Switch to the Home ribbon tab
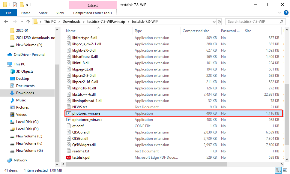 point(26,13)
